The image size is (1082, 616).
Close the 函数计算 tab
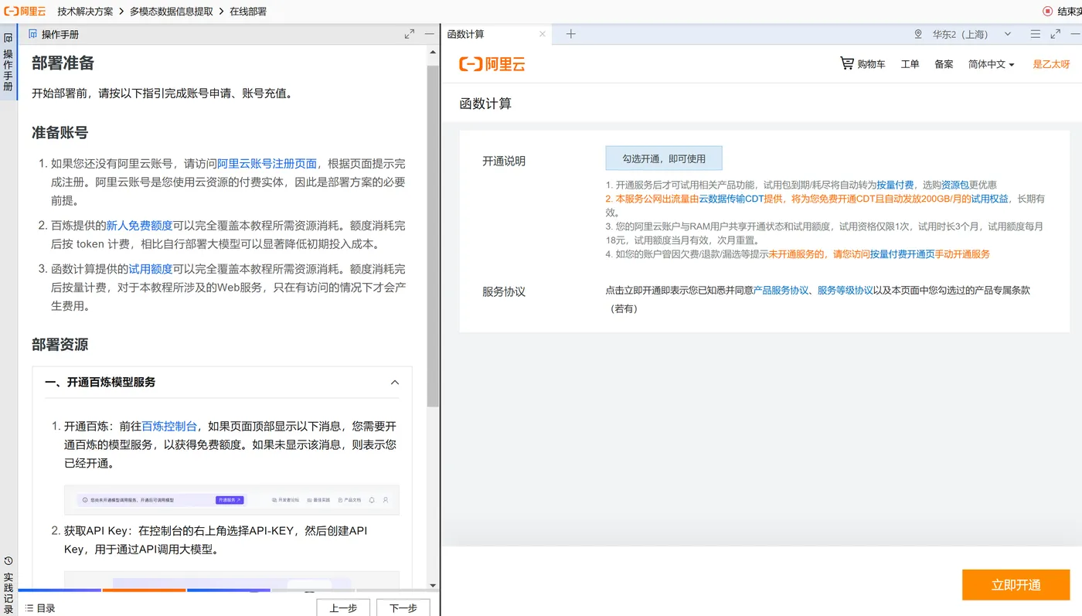543,34
